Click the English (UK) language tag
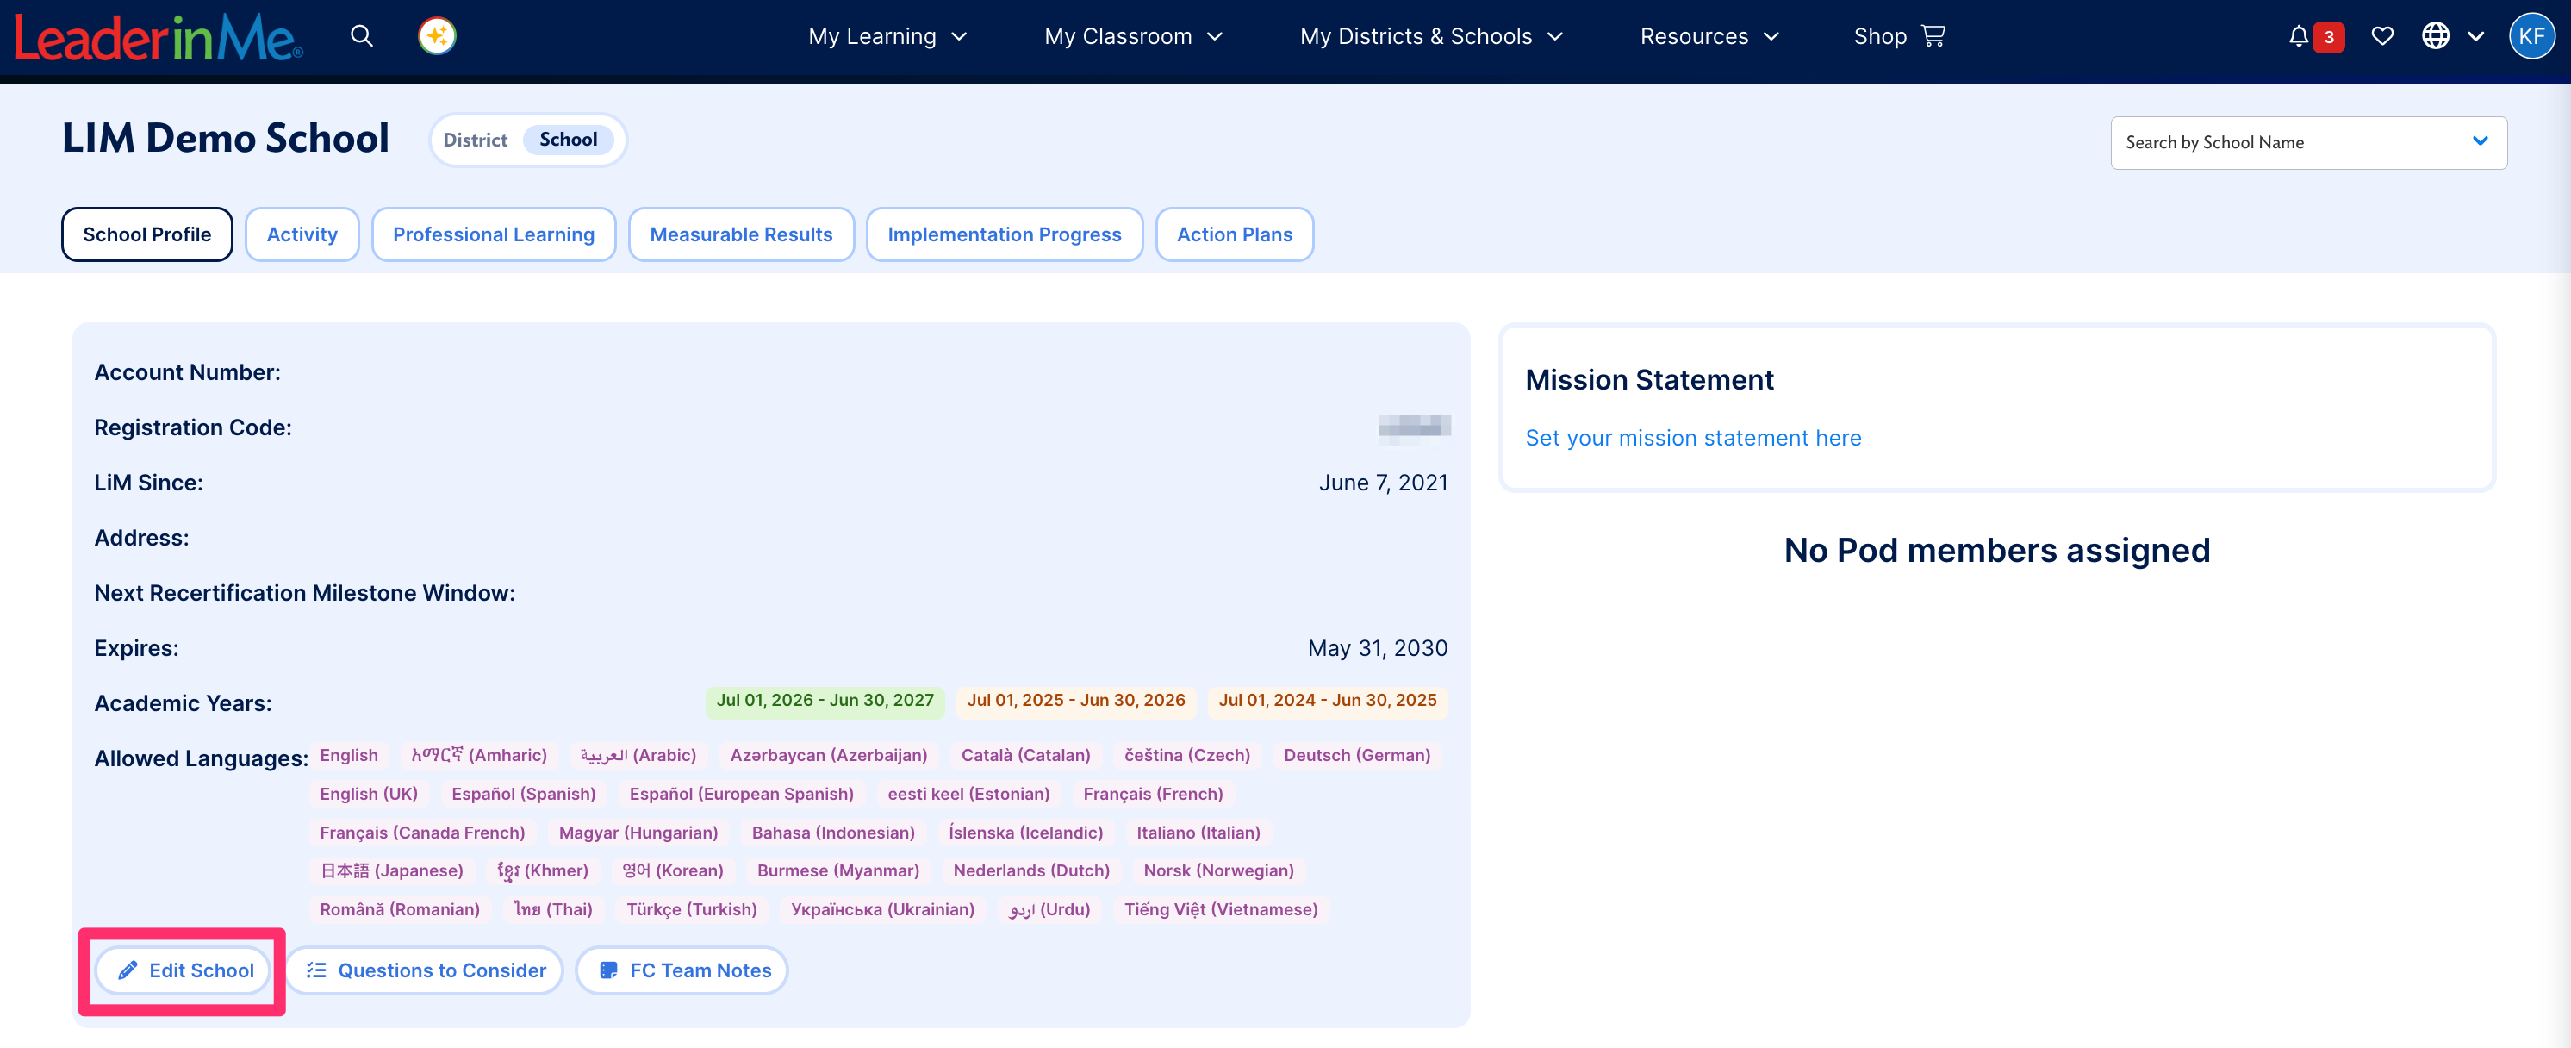Image resolution: width=2571 pixels, height=1048 pixels. tap(368, 795)
